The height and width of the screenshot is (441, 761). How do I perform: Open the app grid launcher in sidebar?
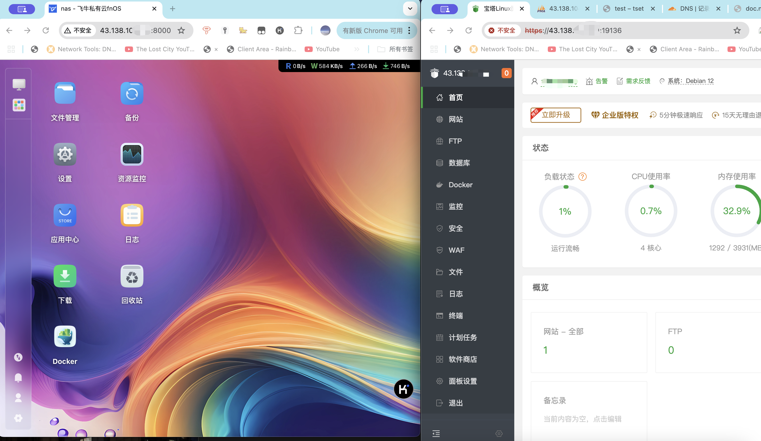[x=19, y=105]
